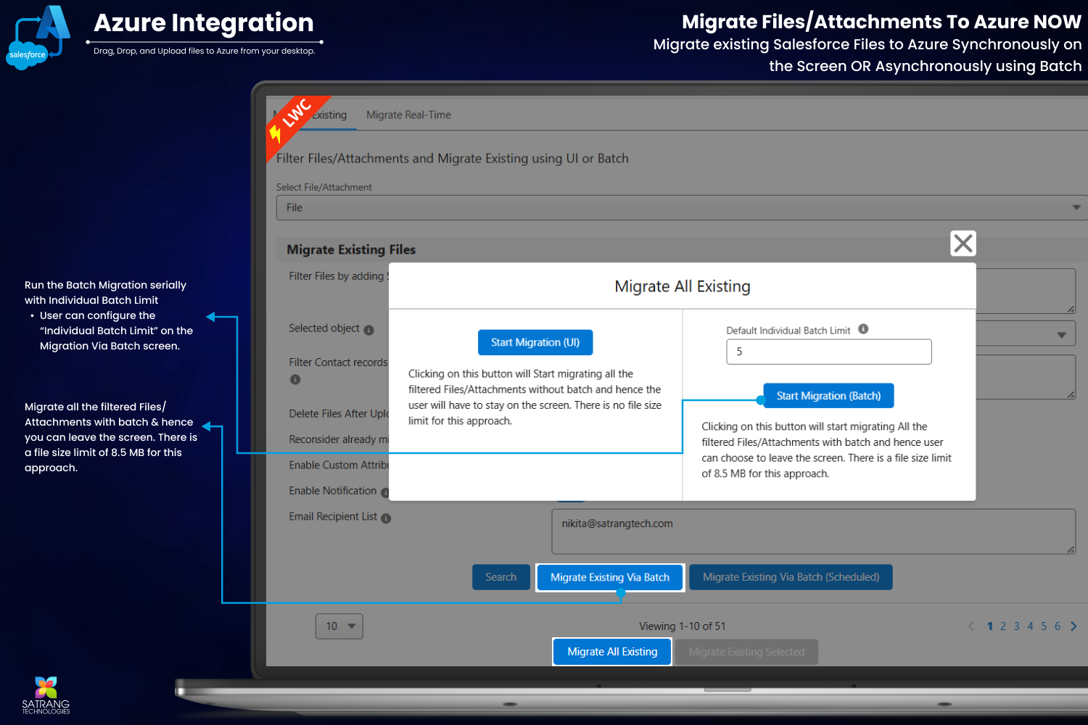Edit Default Individual Batch Limit field
Screen dimensions: 1088x725
(828, 352)
